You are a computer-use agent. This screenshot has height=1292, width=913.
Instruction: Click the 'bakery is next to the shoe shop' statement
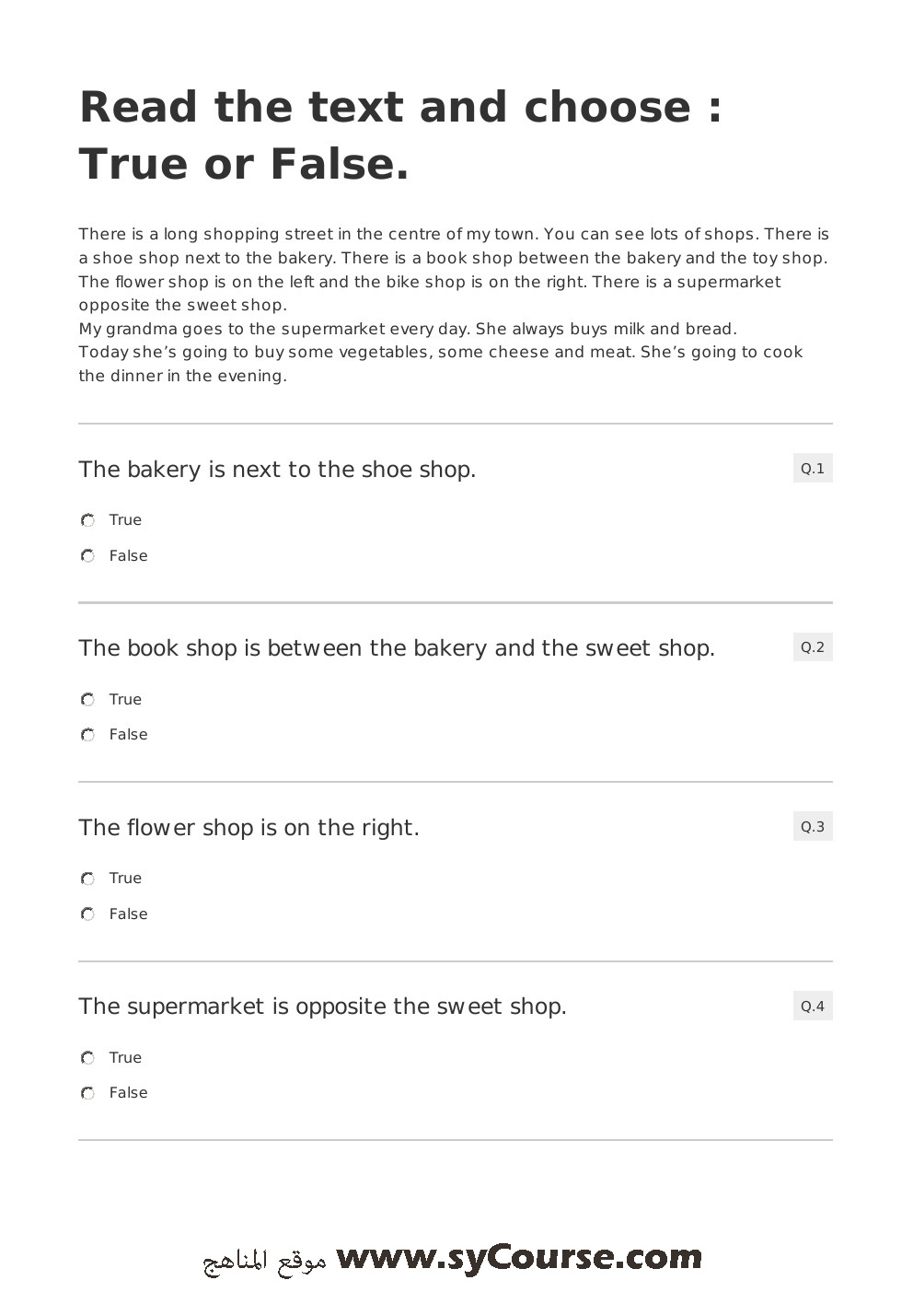(277, 470)
